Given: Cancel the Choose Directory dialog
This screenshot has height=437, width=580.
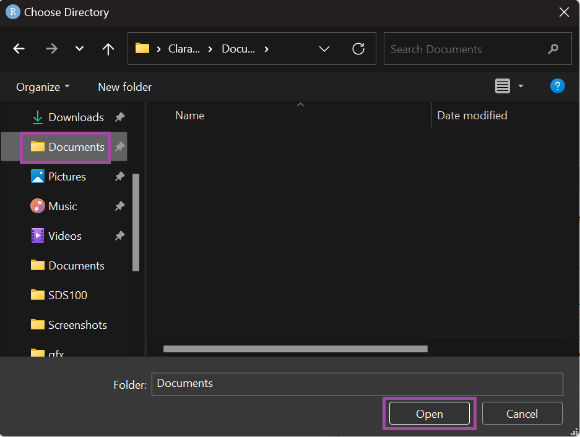Looking at the screenshot, I should pyautogui.click(x=522, y=414).
